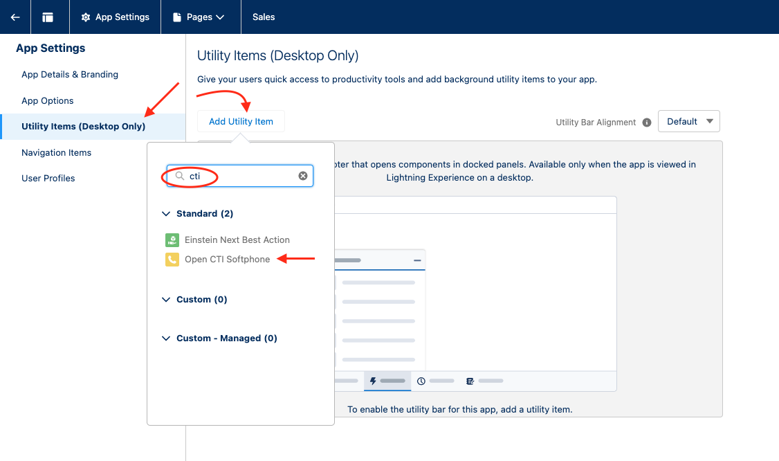The height and width of the screenshot is (461, 779).
Task: Click the yellow softphone phone icon
Action: point(172,260)
